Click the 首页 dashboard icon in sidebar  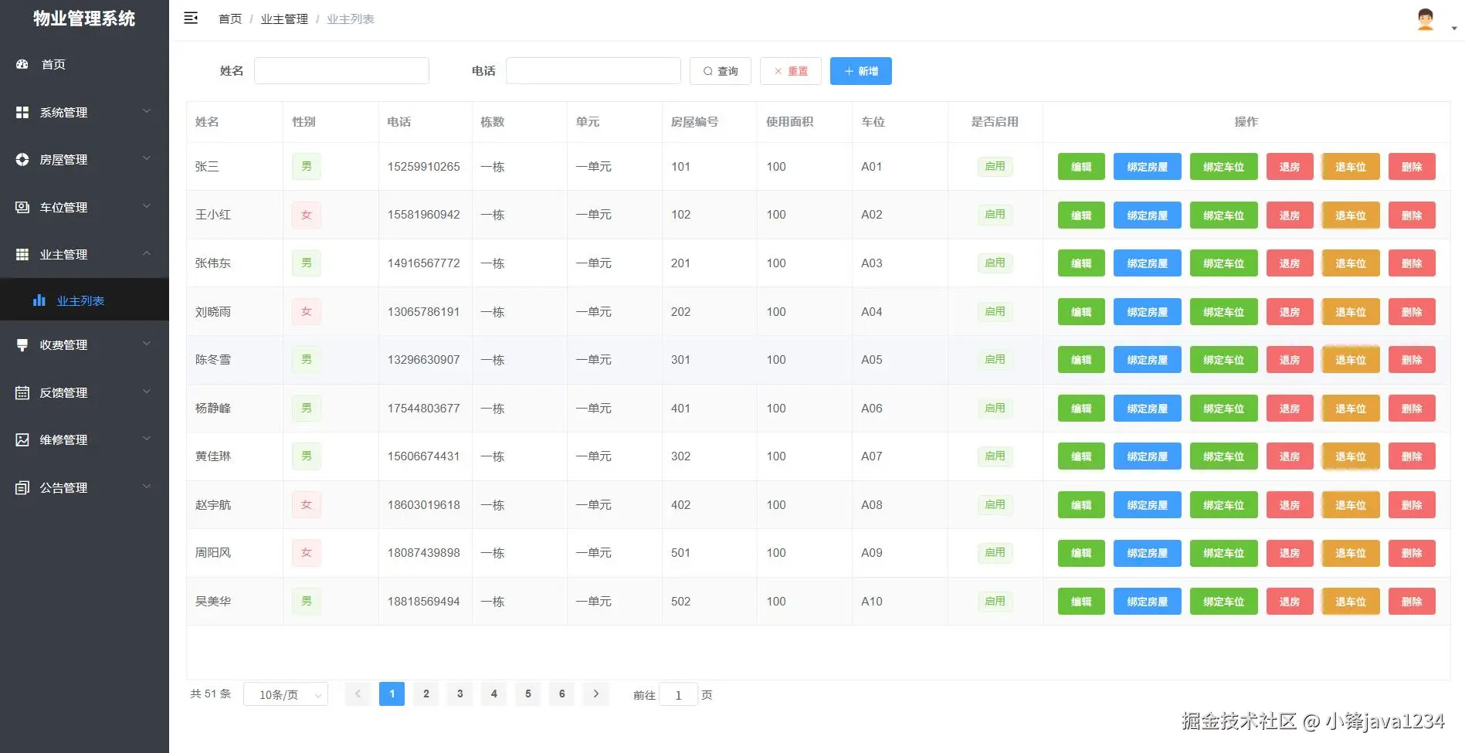point(22,64)
